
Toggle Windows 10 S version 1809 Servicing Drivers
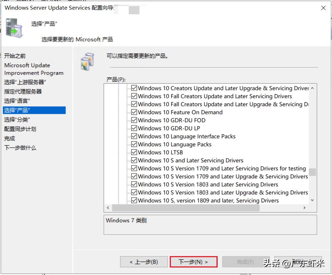[134, 200]
